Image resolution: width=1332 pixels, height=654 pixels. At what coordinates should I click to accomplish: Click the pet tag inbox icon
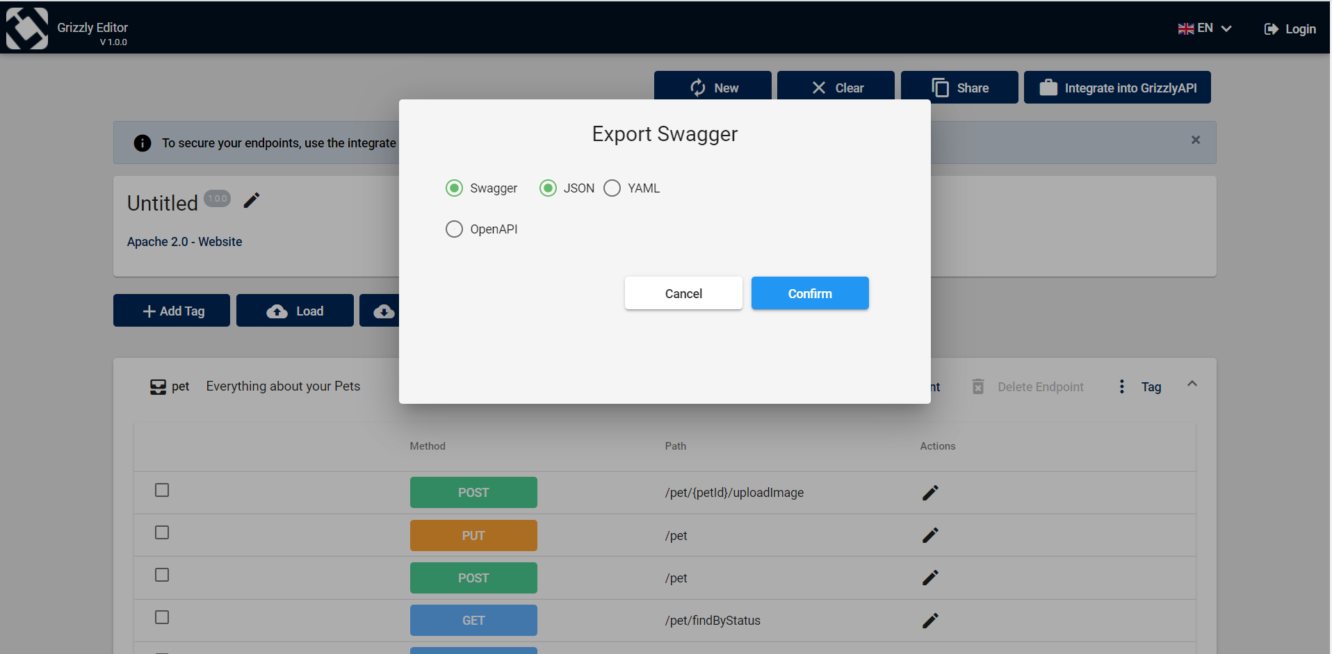(159, 387)
